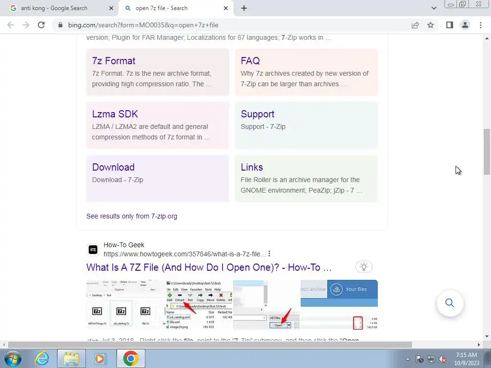Open the Chrome profile avatar

465,25
